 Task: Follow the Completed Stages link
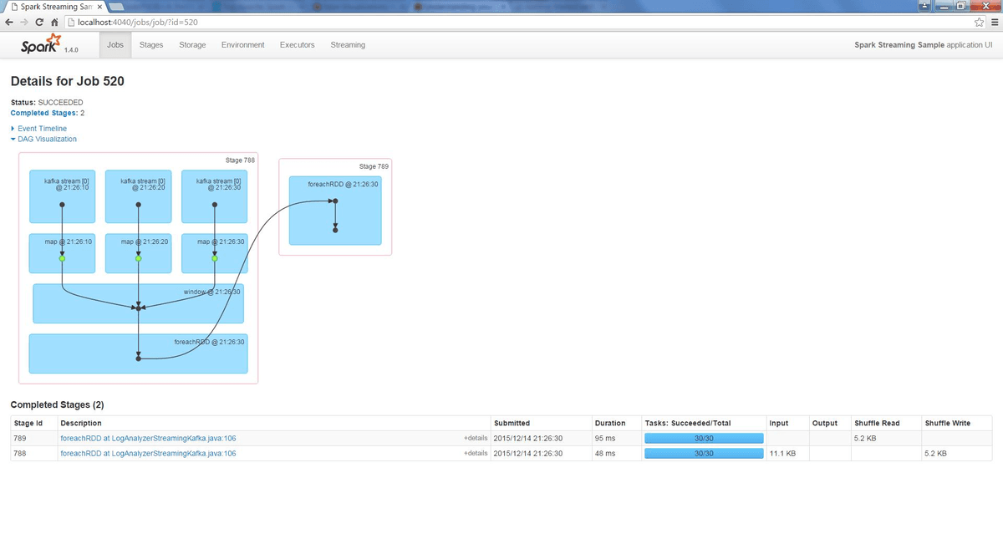[x=43, y=113]
